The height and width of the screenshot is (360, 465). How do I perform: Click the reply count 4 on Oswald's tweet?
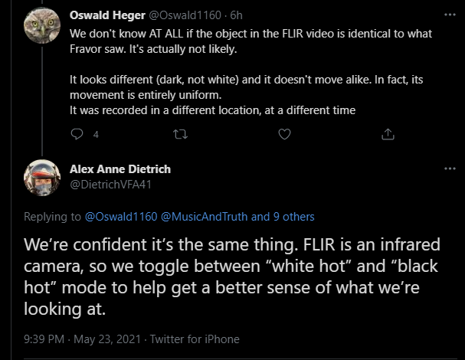pyautogui.click(x=96, y=135)
